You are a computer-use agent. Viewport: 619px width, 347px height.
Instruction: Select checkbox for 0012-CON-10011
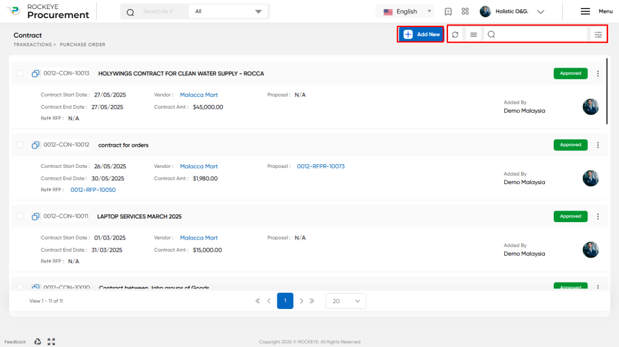pyautogui.click(x=20, y=216)
